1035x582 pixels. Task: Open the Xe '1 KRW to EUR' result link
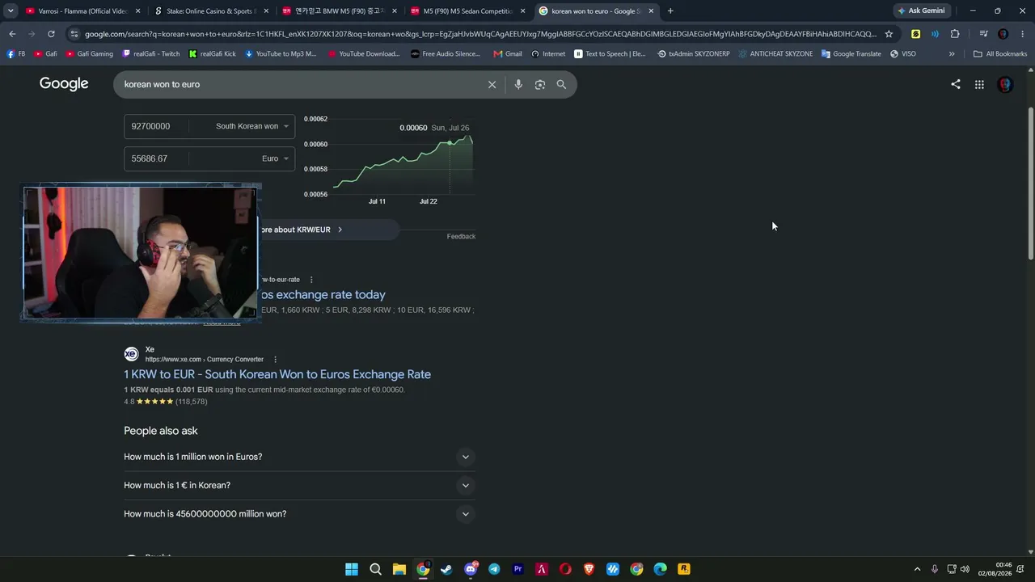point(277,374)
